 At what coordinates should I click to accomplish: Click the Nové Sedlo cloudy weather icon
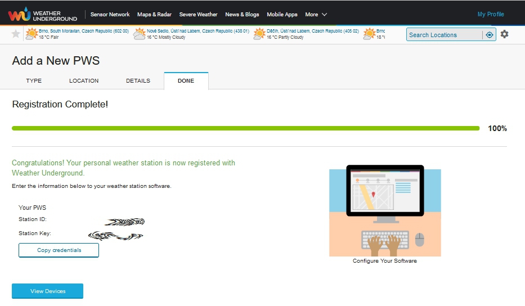(x=139, y=34)
